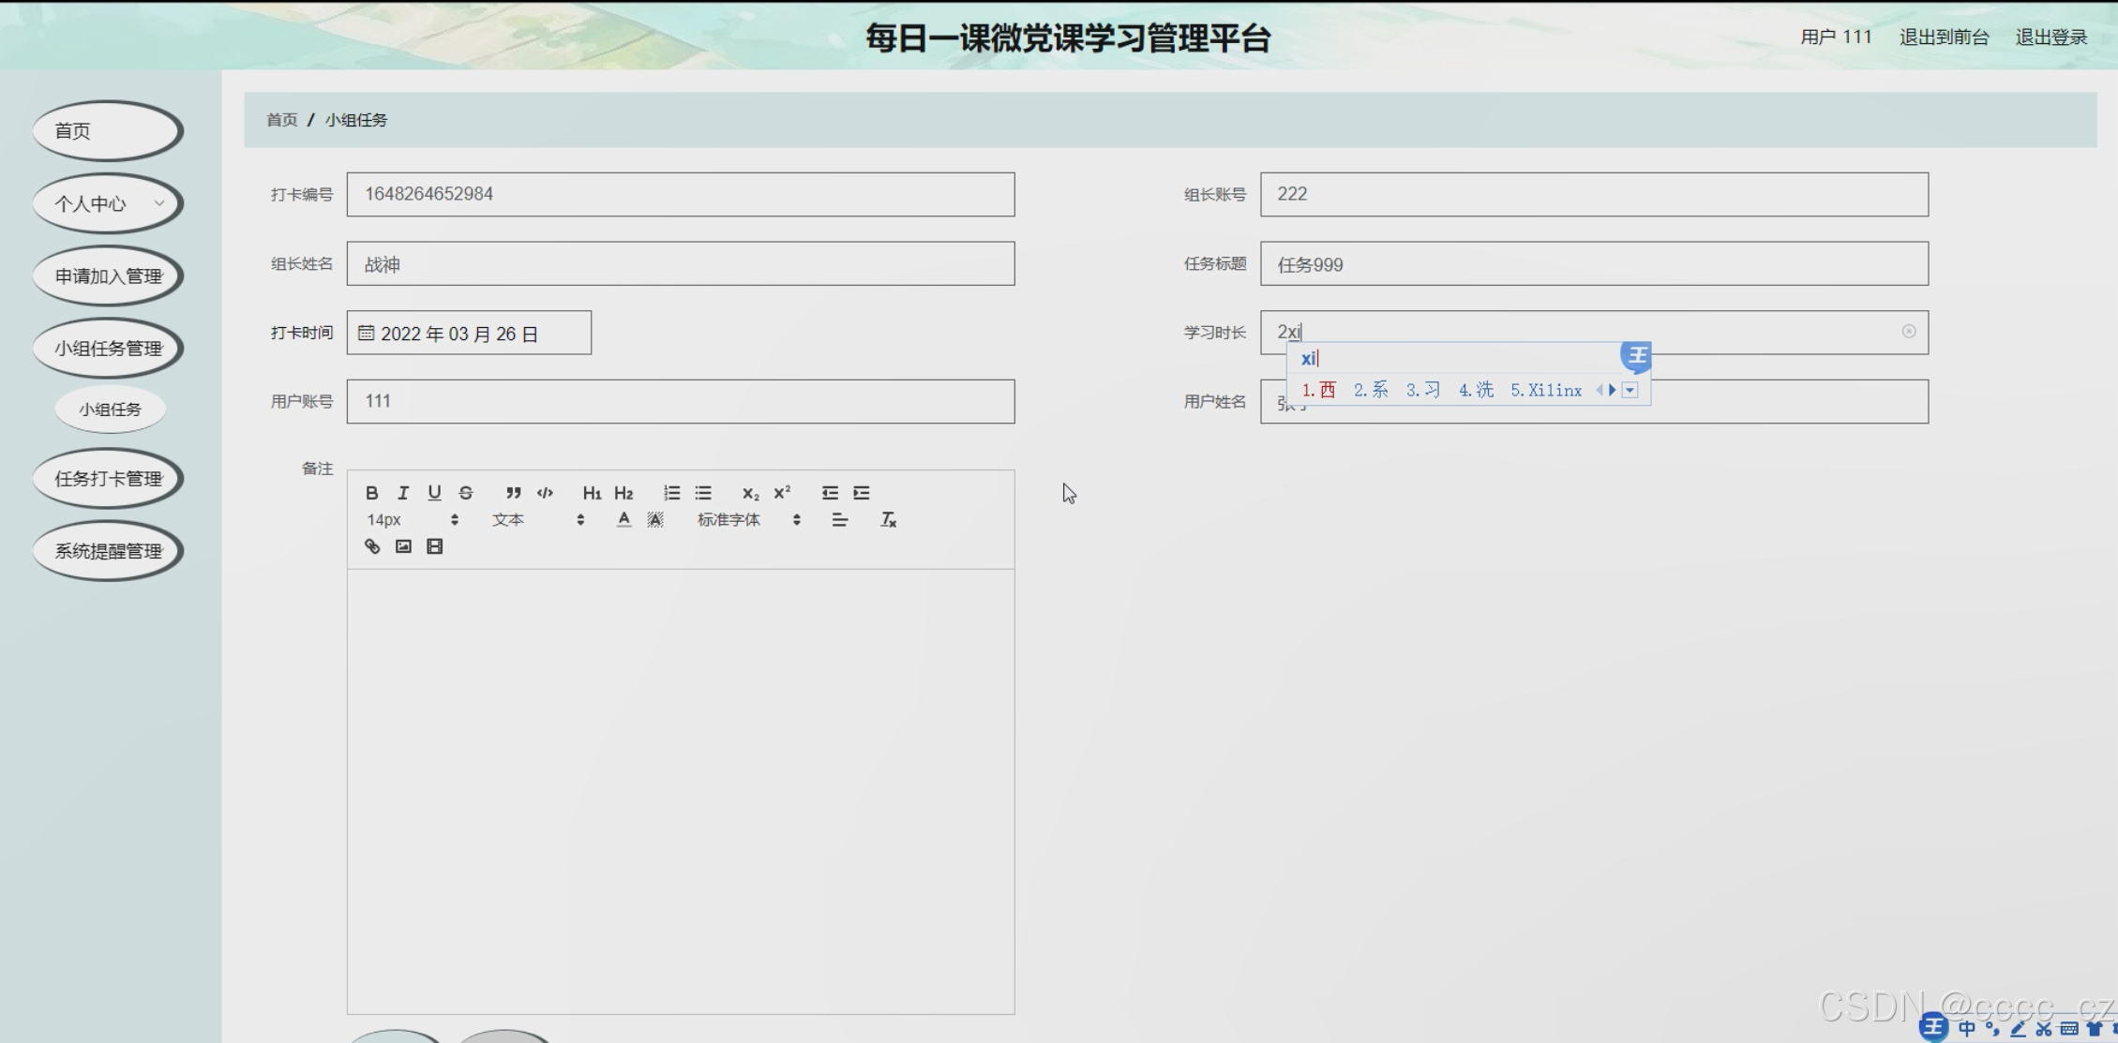The height and width of the screenshot is (1043, 2118).
Task: Insert a code block
Action: click(x=545, y=493)
